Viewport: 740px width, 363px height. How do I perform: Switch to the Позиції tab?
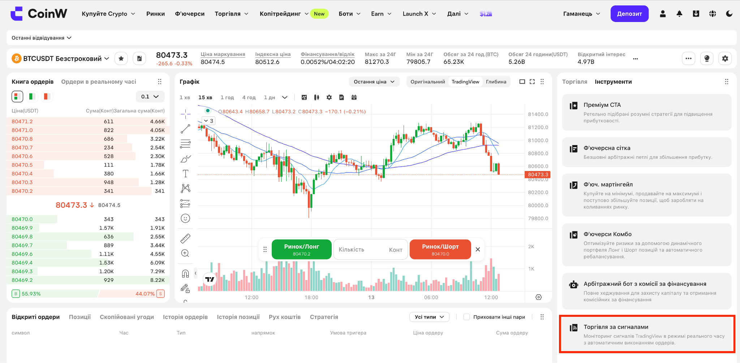(x=80, y=317)
